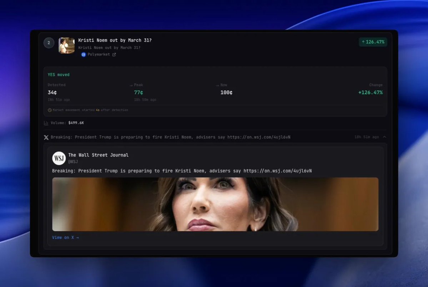
Task: Click the gray market subtitle under the title
Action: [x=109, y=48]
